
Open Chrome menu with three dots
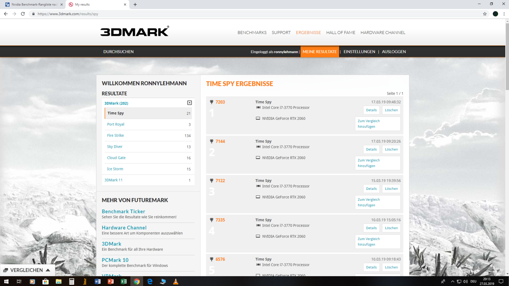(504, 14)
